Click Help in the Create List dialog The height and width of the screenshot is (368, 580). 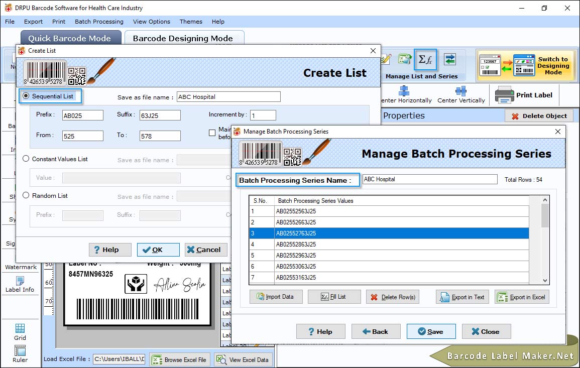[x=110, y=250]
